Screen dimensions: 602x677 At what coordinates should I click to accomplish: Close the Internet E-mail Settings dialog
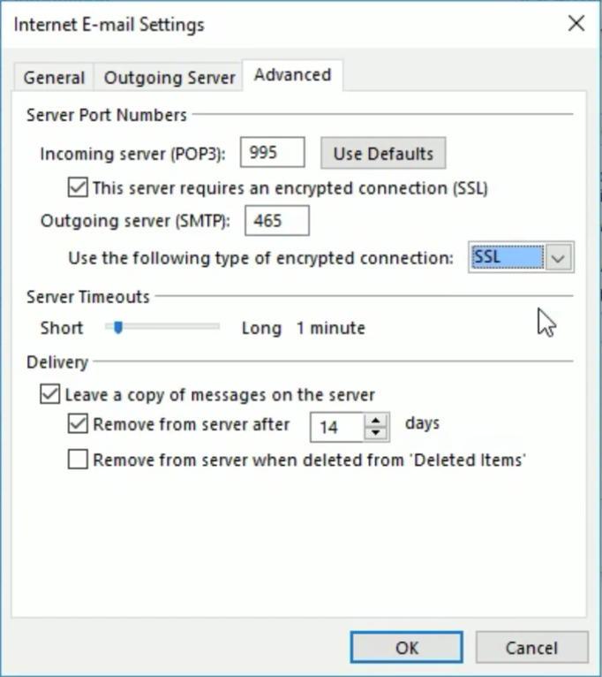click(x=576, y=24)
